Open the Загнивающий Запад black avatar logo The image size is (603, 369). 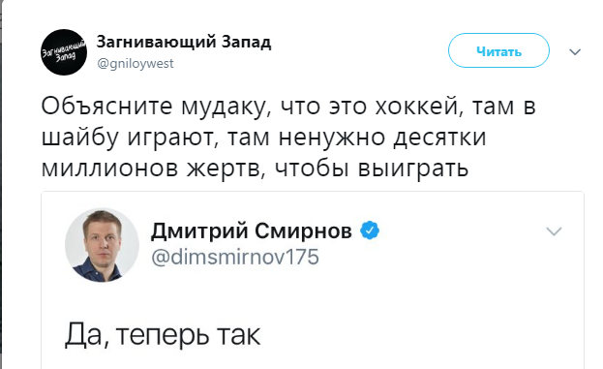[x=64, y=52]
